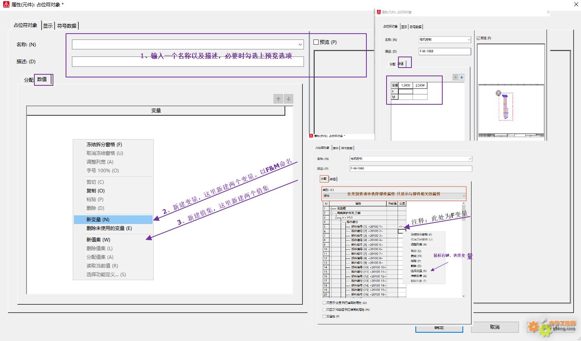Collapse 电机保护开关,三极 tree node
Screen dimensions: 581x341
coord(332,213)
